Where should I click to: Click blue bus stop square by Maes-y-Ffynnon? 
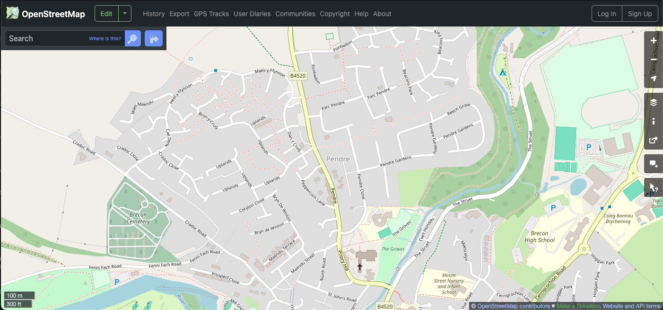[216, 71]
